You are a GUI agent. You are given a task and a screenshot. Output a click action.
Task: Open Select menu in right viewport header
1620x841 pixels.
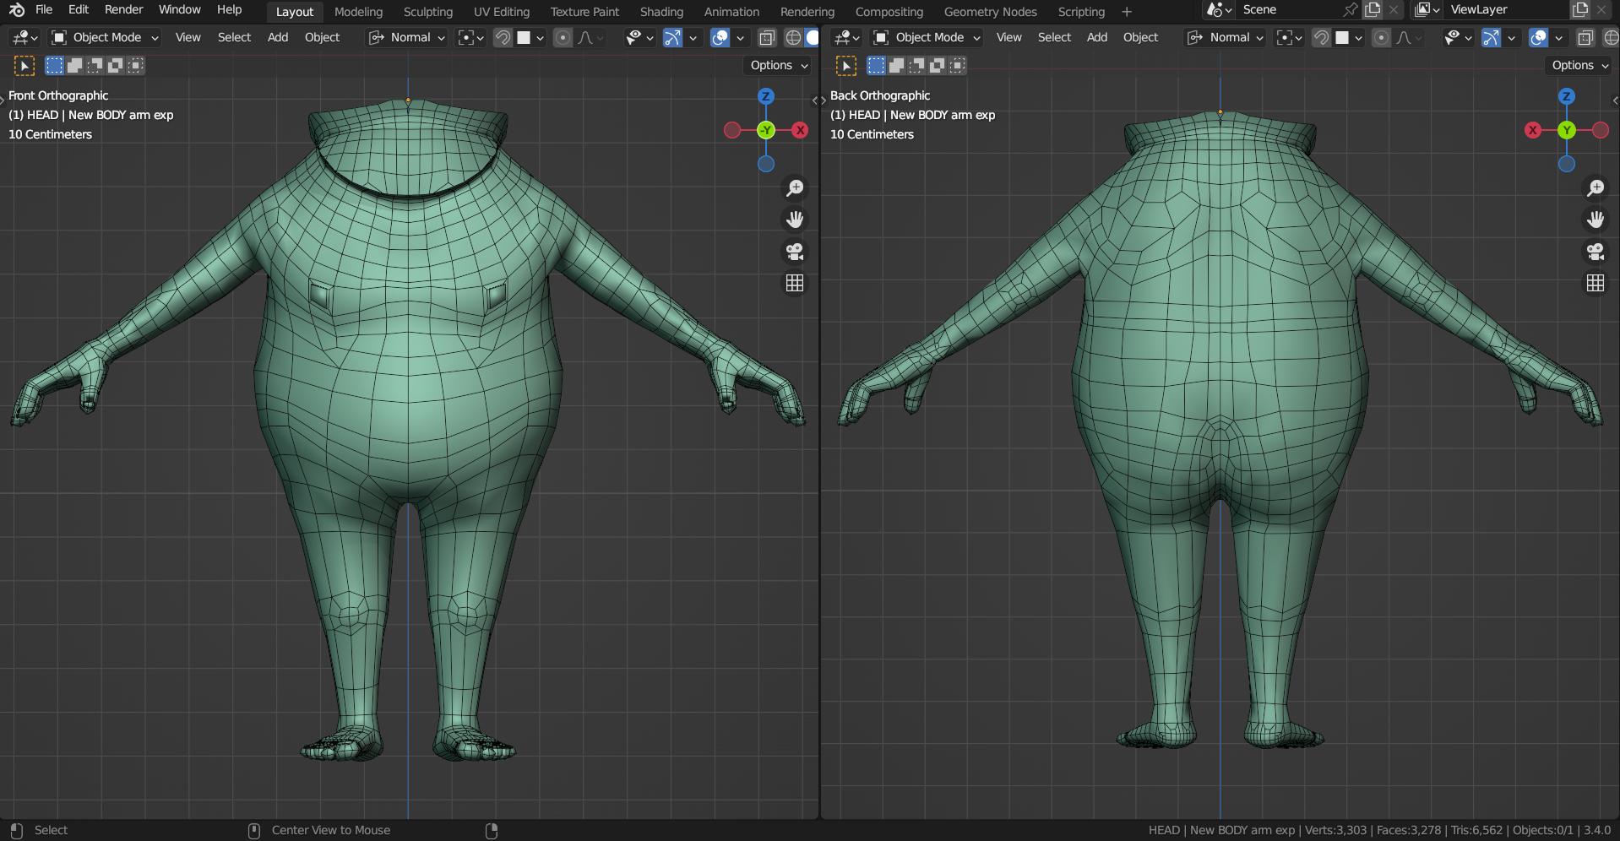pyautogui.click(x=1054, y=38)
